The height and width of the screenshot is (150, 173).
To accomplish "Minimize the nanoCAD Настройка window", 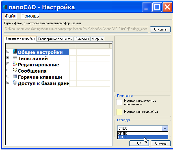I will tap(147, 7).
